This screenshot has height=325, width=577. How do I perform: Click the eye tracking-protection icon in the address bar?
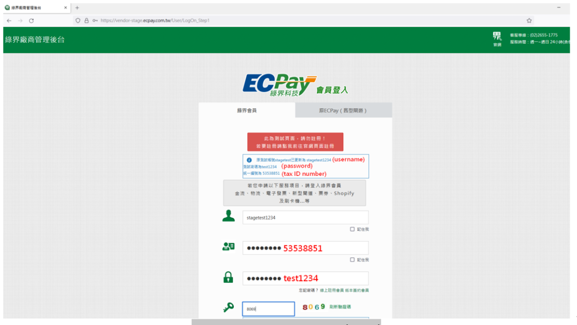point(78,20)
